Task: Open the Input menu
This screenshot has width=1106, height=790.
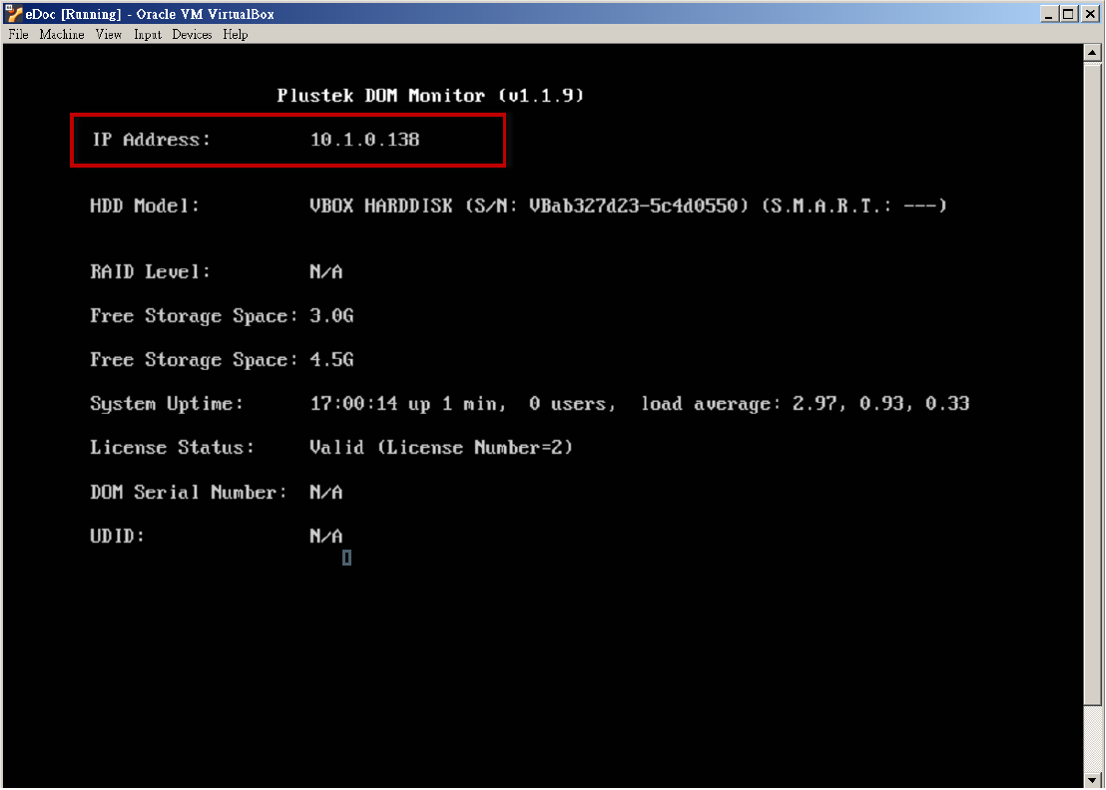Action: click(x=147, y=34)
